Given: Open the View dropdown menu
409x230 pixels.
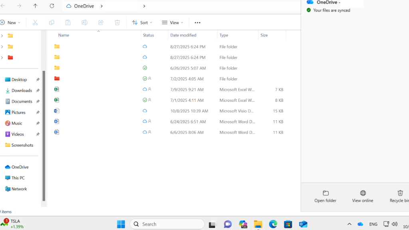Looking at the screenshot, I should (173, 23).
